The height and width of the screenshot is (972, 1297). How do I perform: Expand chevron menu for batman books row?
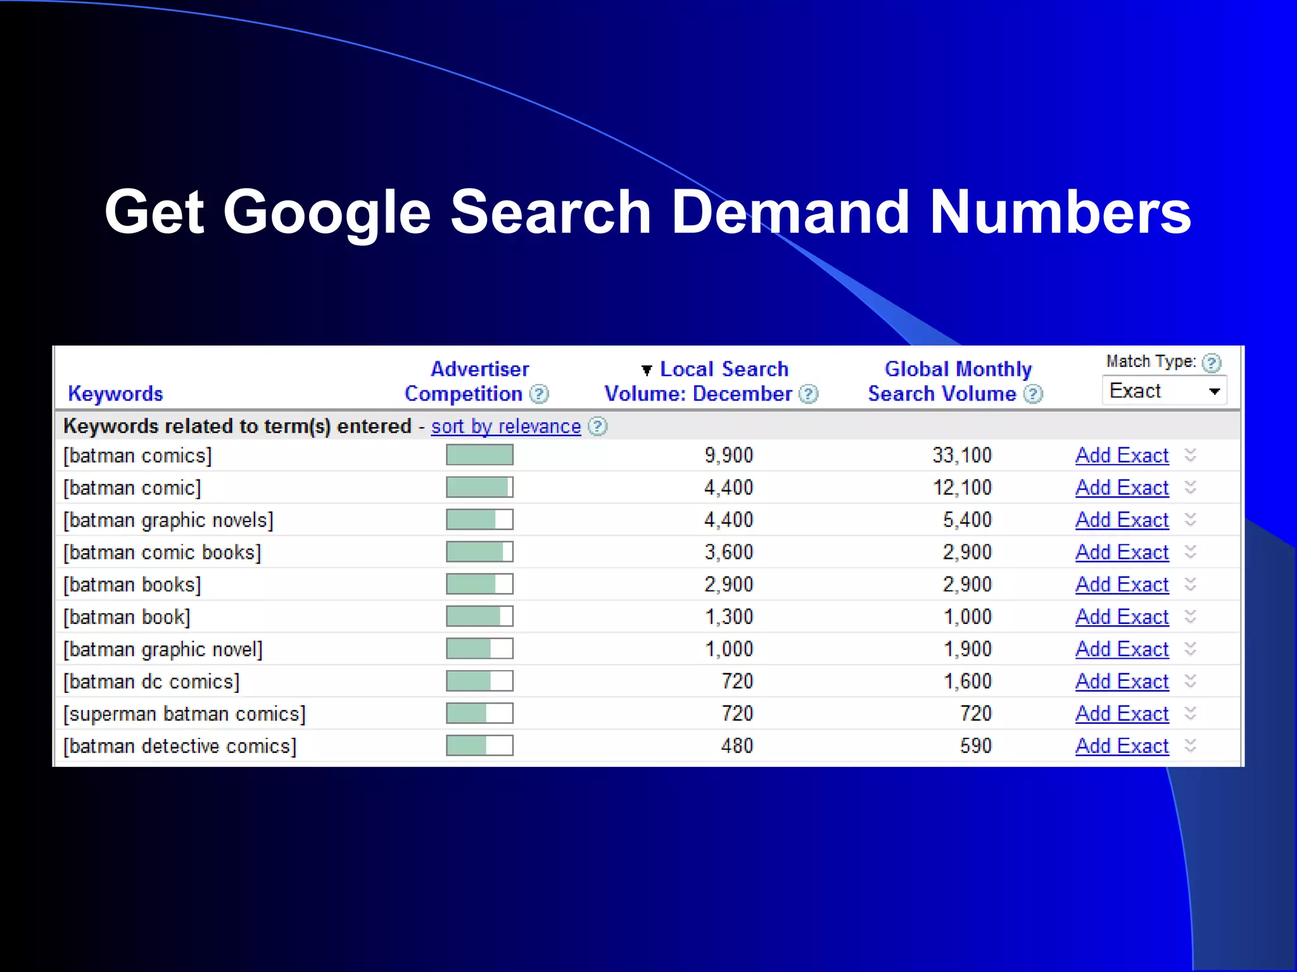click(1191, 584)
